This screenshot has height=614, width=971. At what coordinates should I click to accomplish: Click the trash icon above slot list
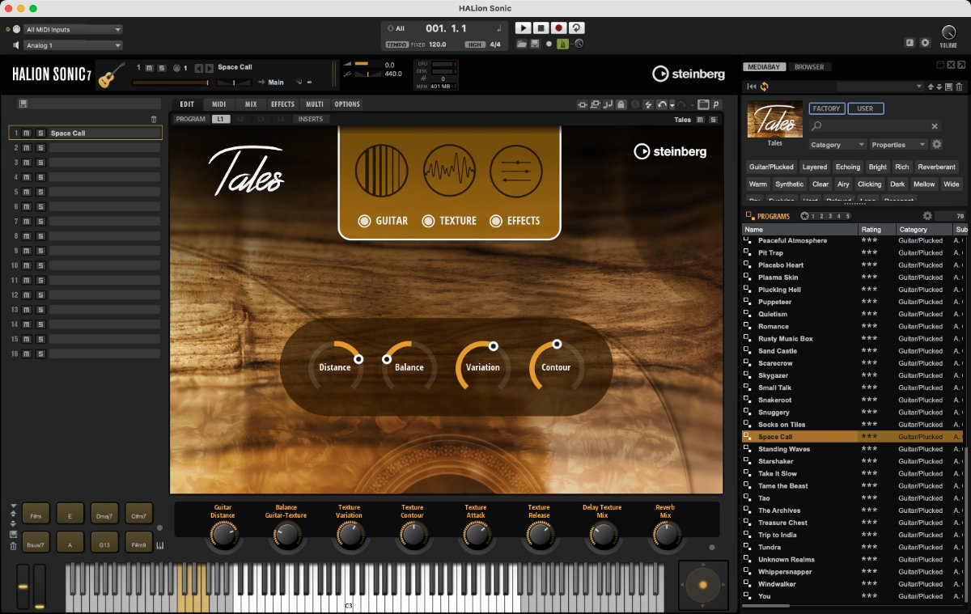155,119
